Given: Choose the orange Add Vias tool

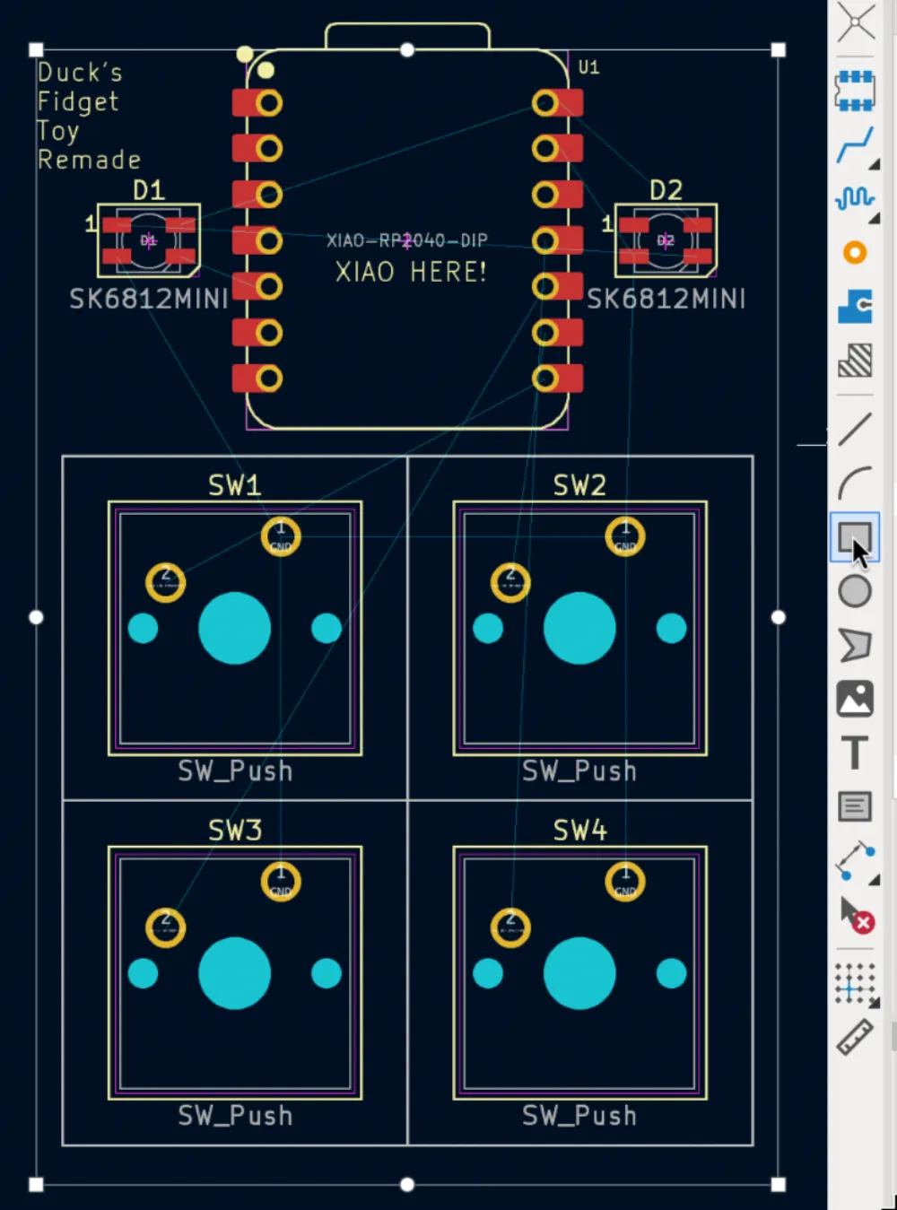Looking at the screenshot, I should coord(855,253).
